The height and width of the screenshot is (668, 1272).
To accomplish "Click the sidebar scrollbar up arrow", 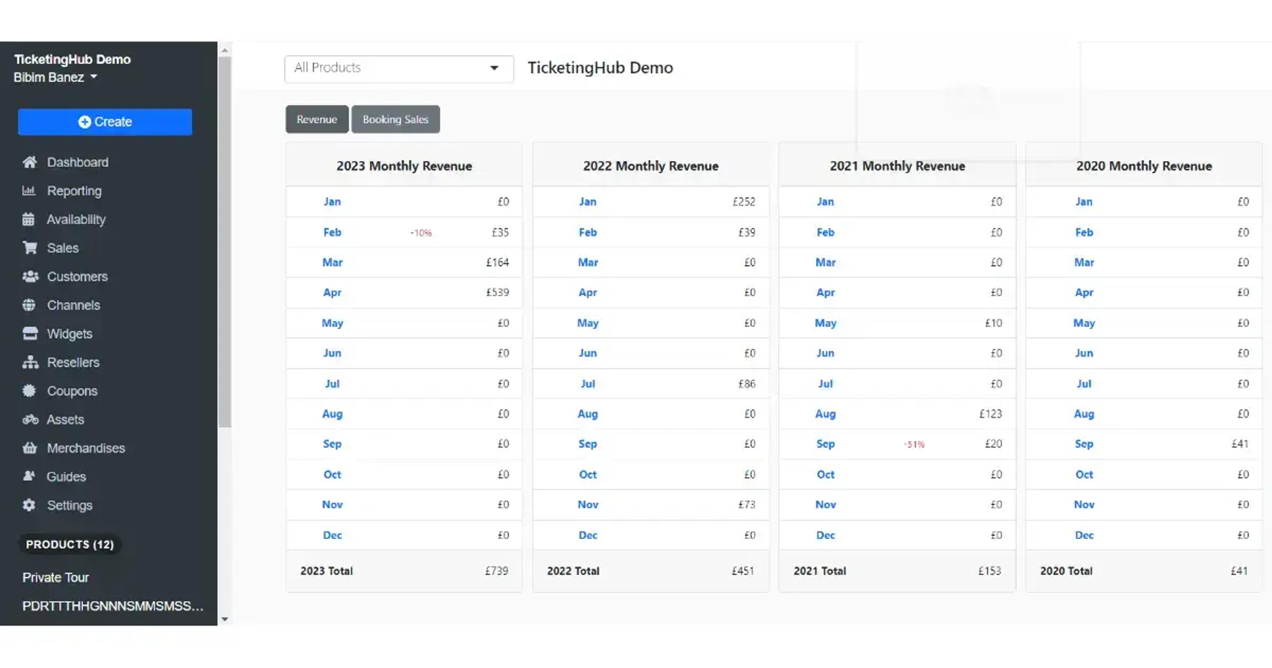I will click(x=225, y=50).
